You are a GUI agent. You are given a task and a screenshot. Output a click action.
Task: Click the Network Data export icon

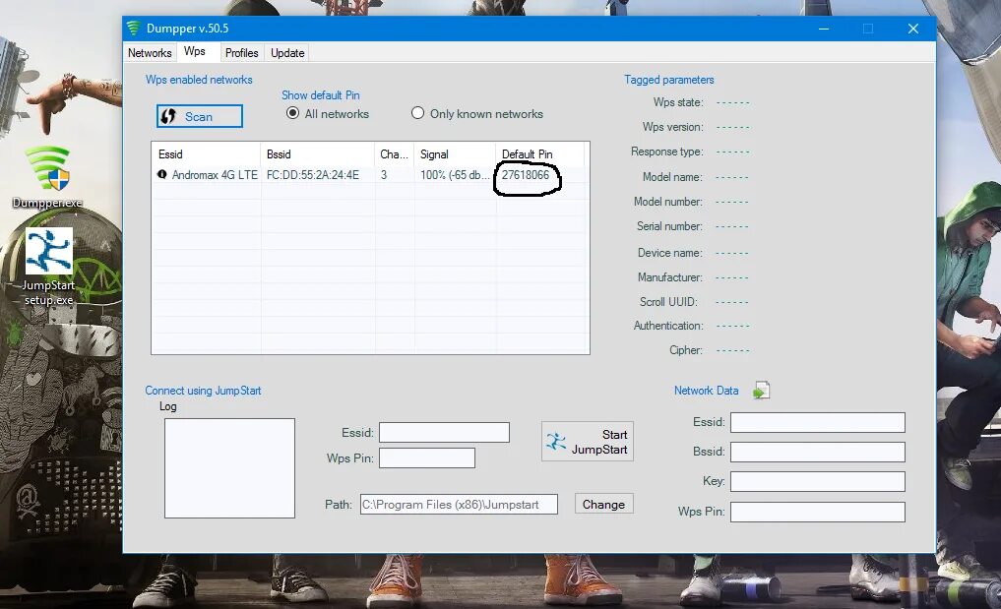click(x=761, y=390)
